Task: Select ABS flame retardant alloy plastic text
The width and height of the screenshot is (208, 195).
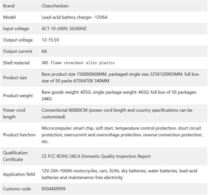Action: 78,63
